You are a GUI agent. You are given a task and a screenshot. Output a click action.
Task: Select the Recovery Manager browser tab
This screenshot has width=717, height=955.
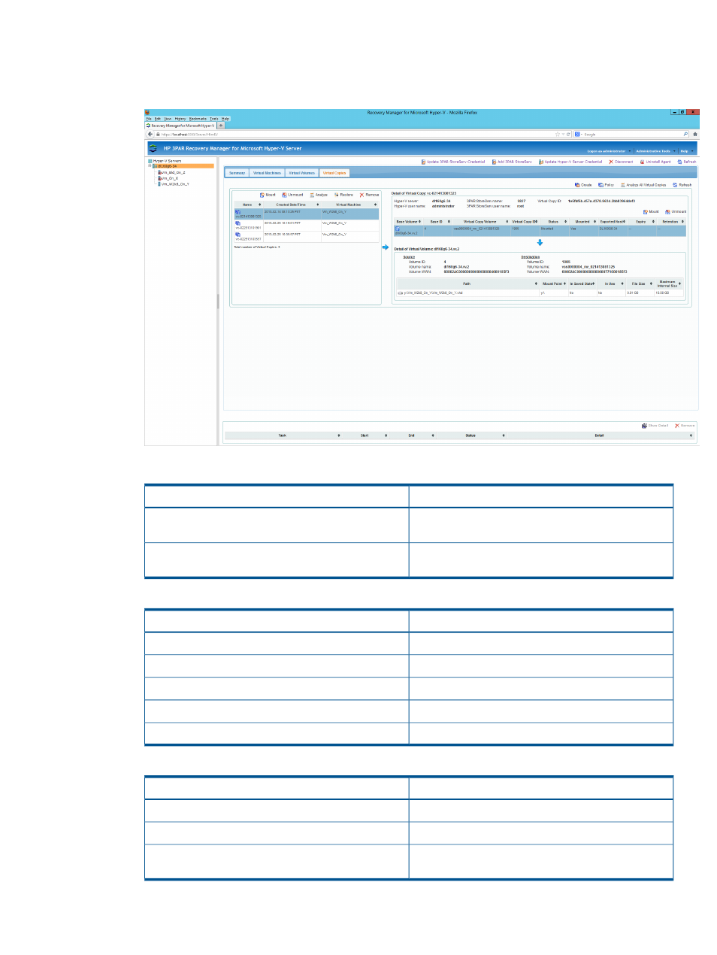coord(181,126)
